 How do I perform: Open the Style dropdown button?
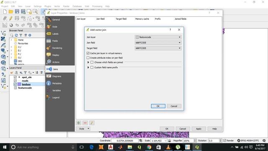point(83,129)
